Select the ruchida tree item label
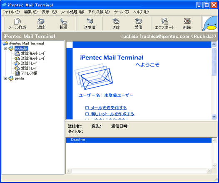 (x=21, y=49)
